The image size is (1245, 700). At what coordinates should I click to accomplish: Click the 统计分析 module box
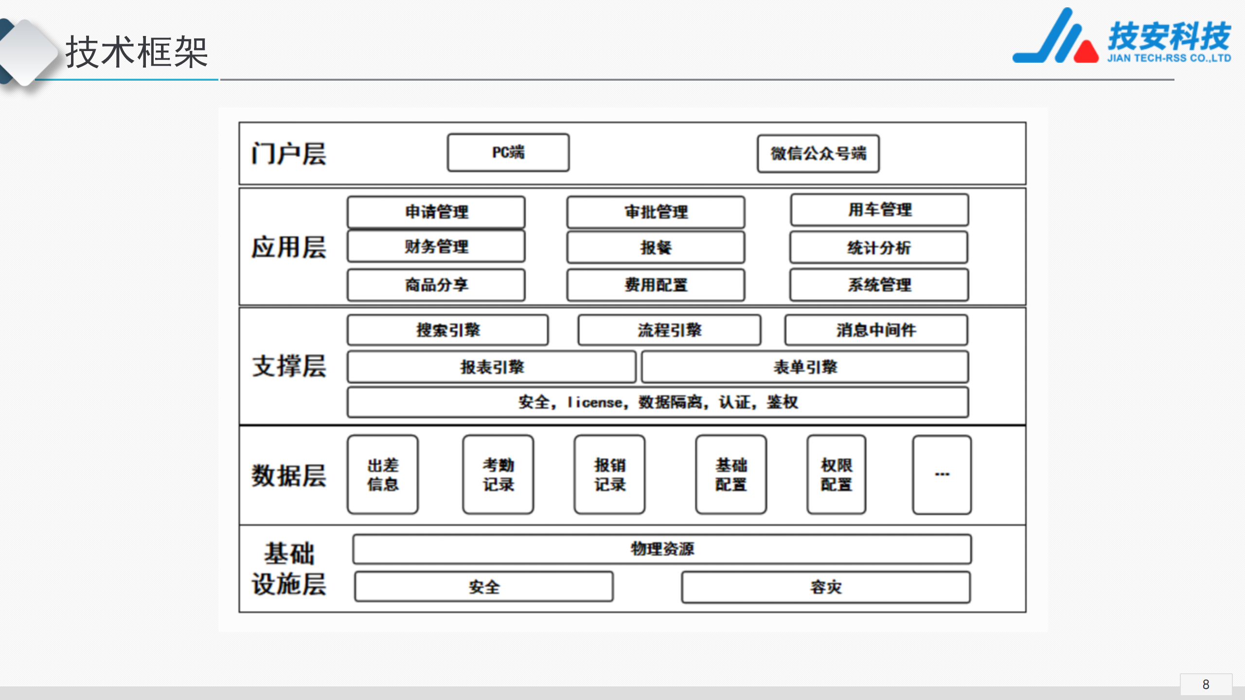pos(878,248)
